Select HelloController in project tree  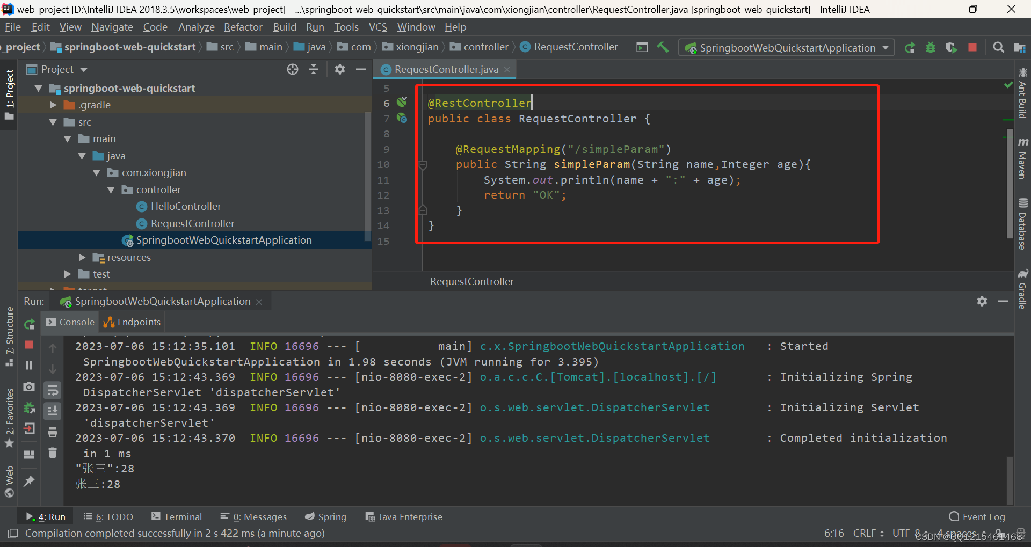[x=186, y=207]
